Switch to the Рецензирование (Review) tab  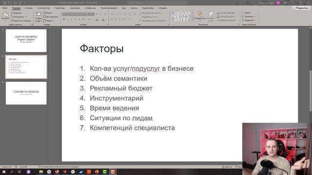[x=109, y=8]
